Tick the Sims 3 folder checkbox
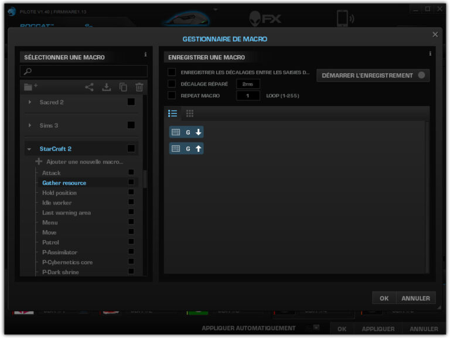 pyautogui.click(x=131, y=125)
